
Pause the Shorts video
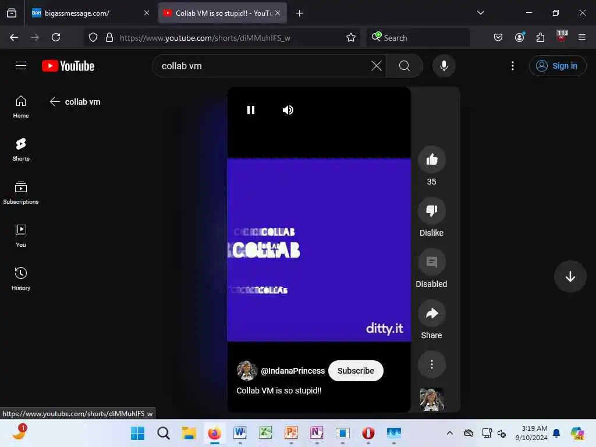click(x=250, y=110)
